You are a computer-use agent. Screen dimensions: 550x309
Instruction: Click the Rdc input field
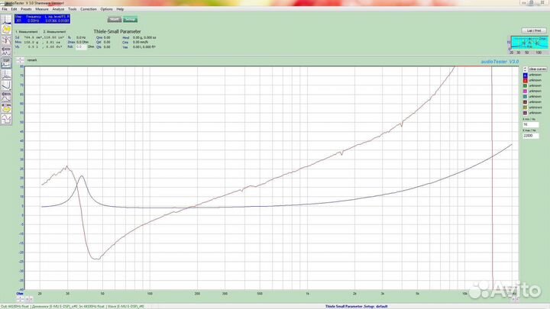[x=79, y=47]
